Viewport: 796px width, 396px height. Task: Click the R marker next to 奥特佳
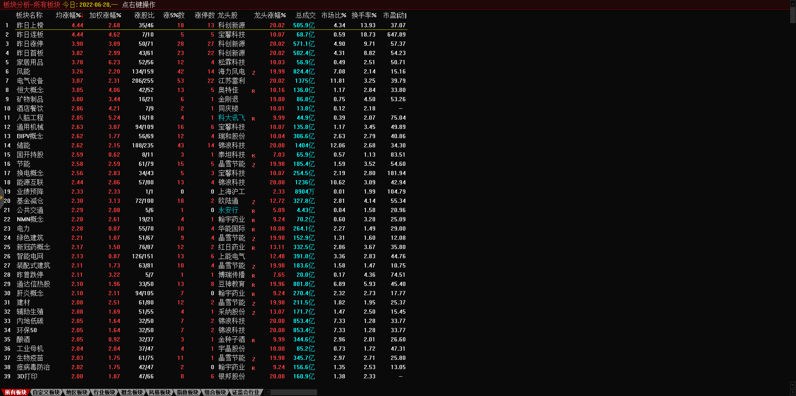pos(253,91)
